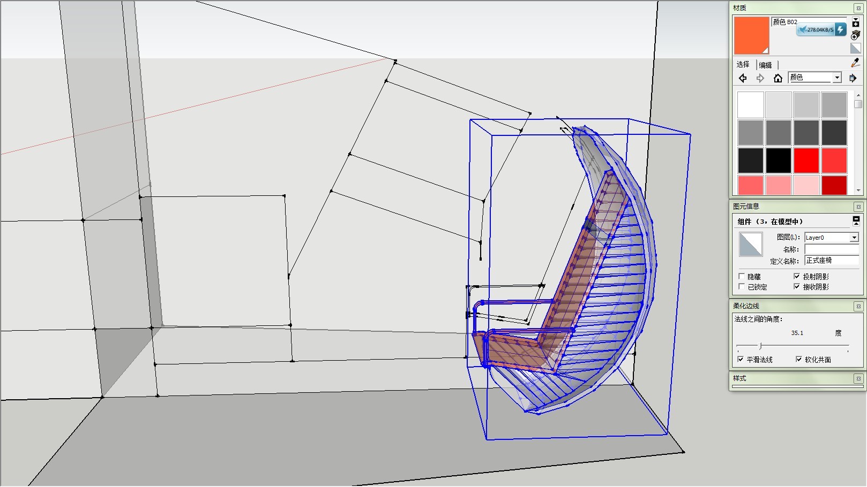The image size is (867, 487).
Task: Select the near-black swatch left of black
Action: tap(751, 161)
